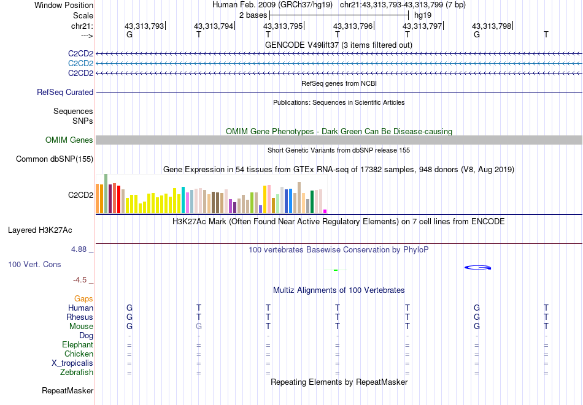Open Publications: Sequences in Scientific Articles title
The height and width of the screenshot is (405, 583).
point(339,102)
